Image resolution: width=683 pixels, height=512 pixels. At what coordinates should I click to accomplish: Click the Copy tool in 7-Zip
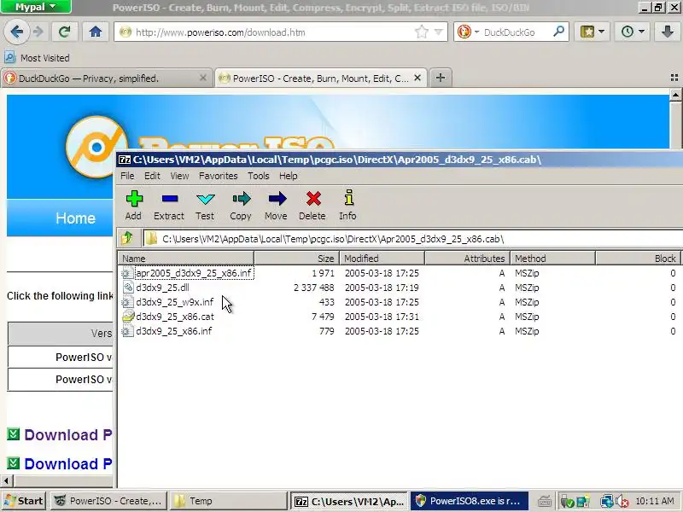pos(241,206)
